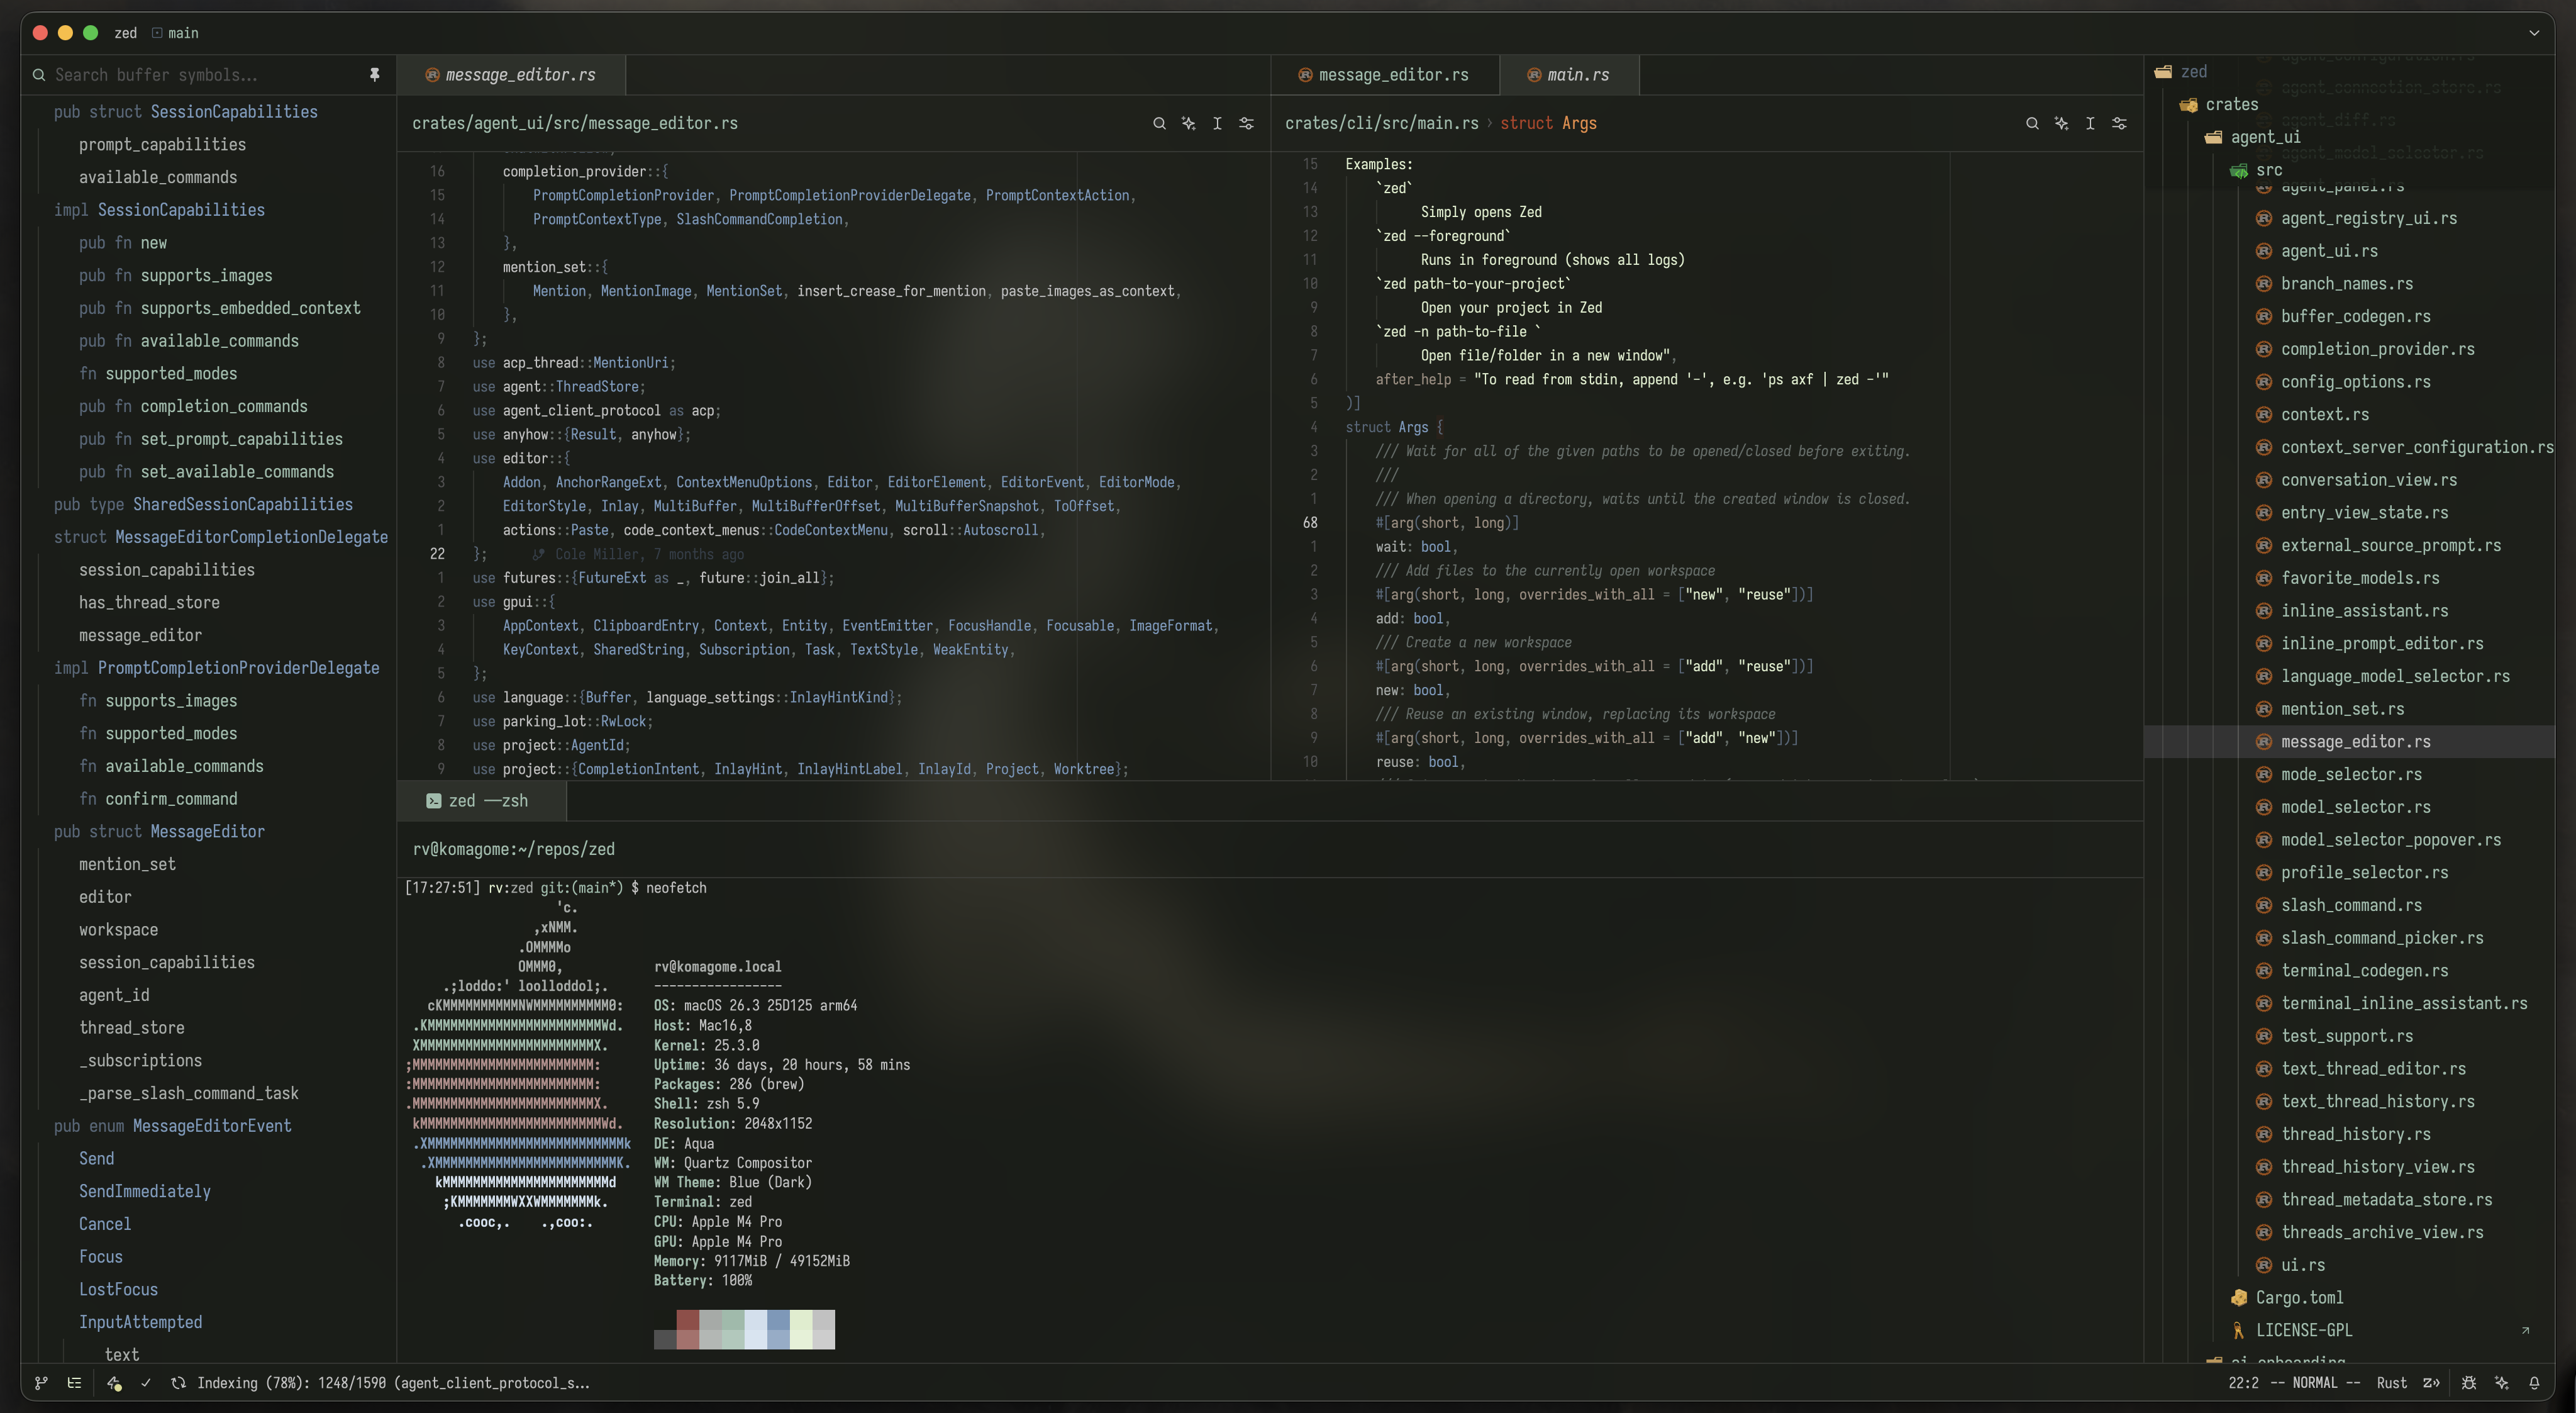
Task: Select pub fn supports_images in outline
Action: pos(176,275)
